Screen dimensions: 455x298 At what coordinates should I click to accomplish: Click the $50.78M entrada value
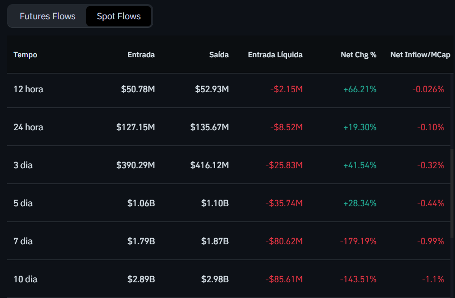[x=138, y=89]
